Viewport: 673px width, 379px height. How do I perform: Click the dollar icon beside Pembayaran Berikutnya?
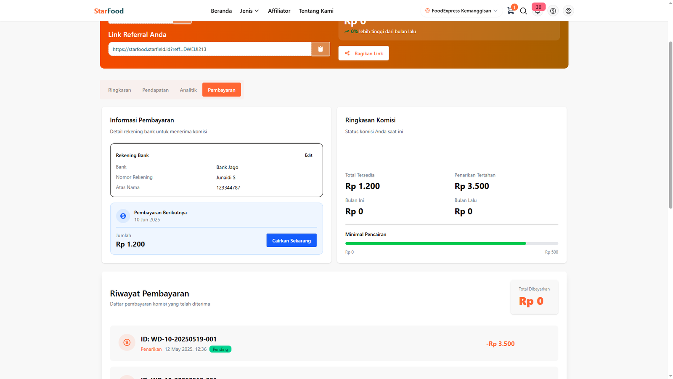(x=123, y=216)
